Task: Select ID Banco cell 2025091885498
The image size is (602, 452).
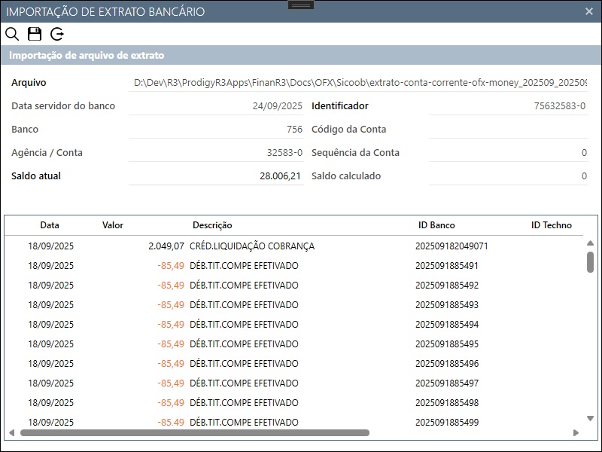Action: tap(447, 403)
